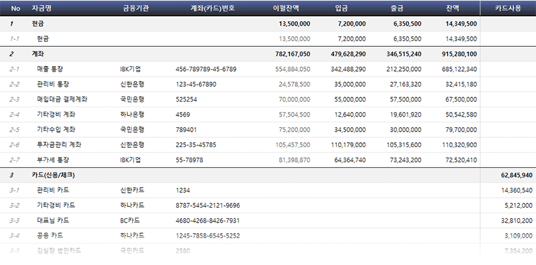Click the 하나은행 institution cell
This screenshot has height=265, width=536.
pos(132,115)
